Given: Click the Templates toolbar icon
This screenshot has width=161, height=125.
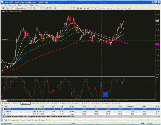Looking at the screenshot, I should click(50, 8).
